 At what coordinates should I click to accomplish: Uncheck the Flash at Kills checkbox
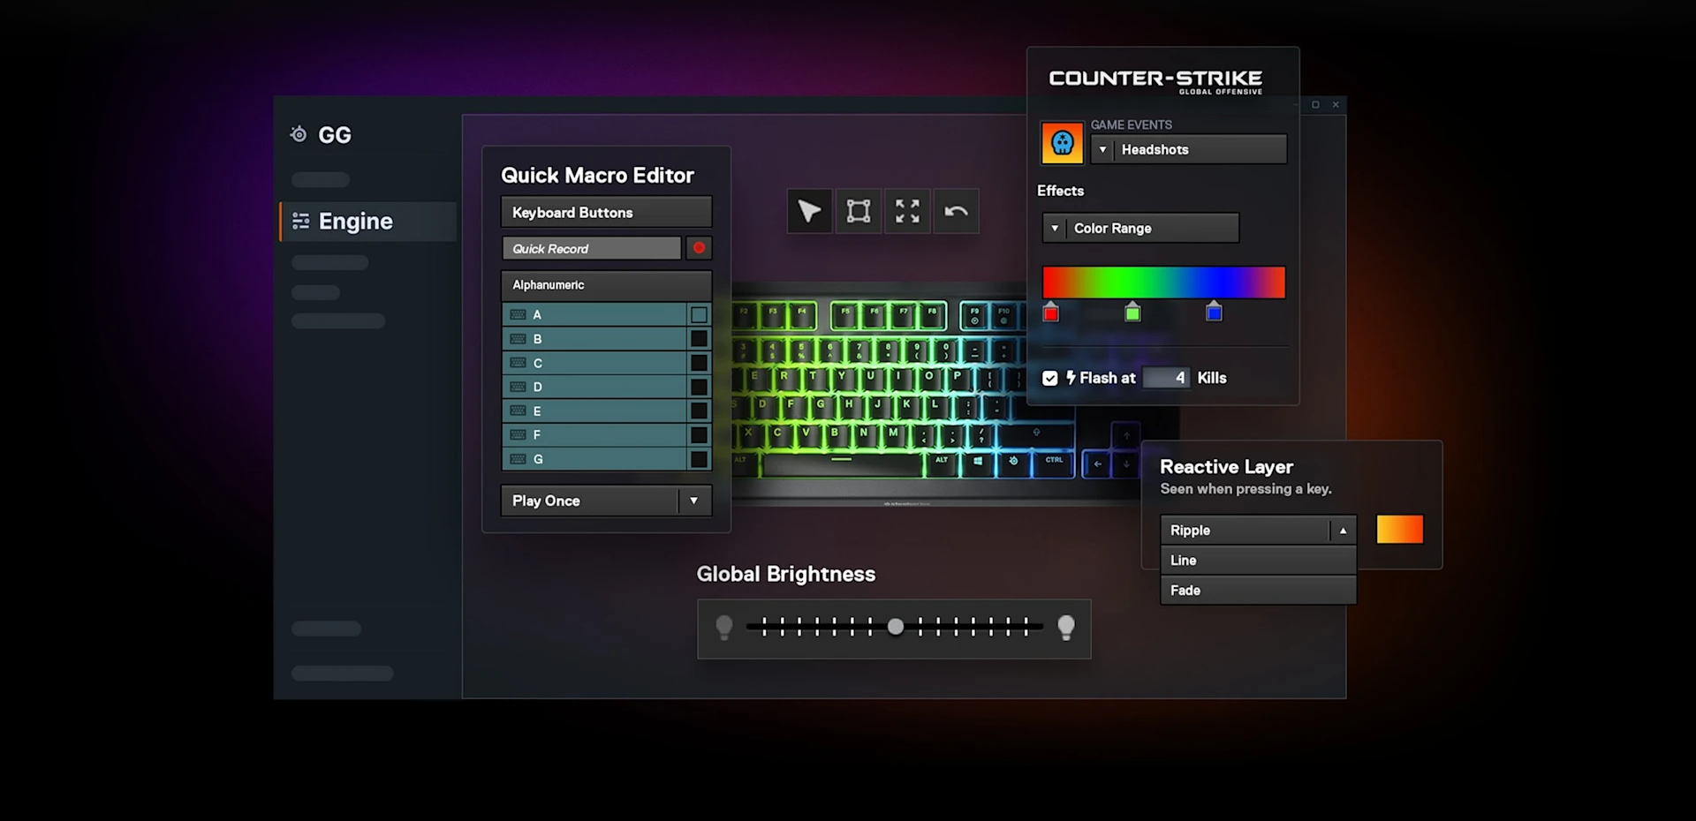(1049, 377)
